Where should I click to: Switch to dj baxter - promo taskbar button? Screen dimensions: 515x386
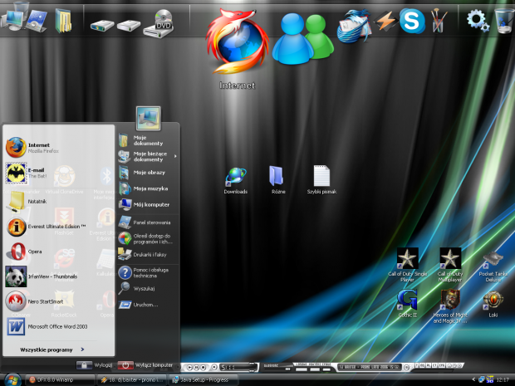132,379
